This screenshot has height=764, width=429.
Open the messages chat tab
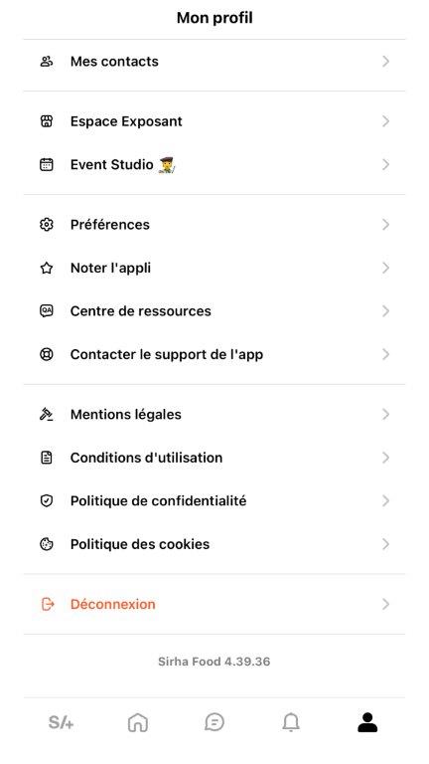(x=214, y=722)
